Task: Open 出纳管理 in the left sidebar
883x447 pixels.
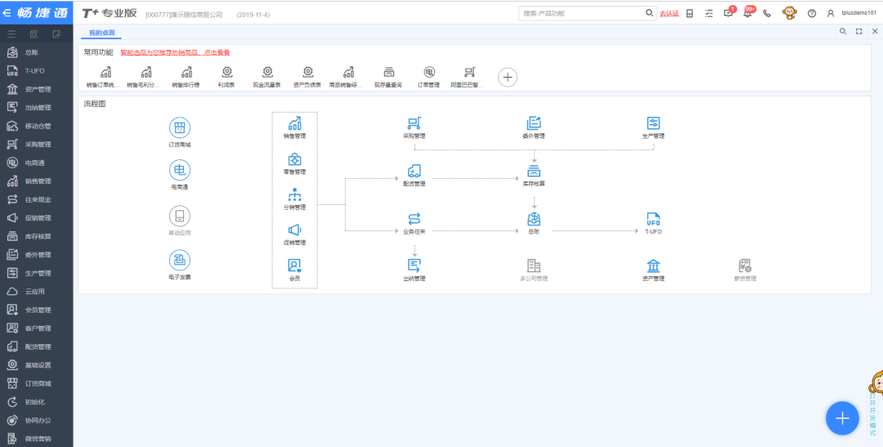Action: click(x=36, y=108)
